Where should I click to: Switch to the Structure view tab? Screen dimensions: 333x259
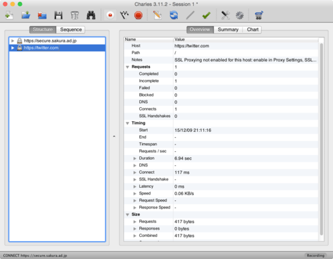[x=43, y=29]
